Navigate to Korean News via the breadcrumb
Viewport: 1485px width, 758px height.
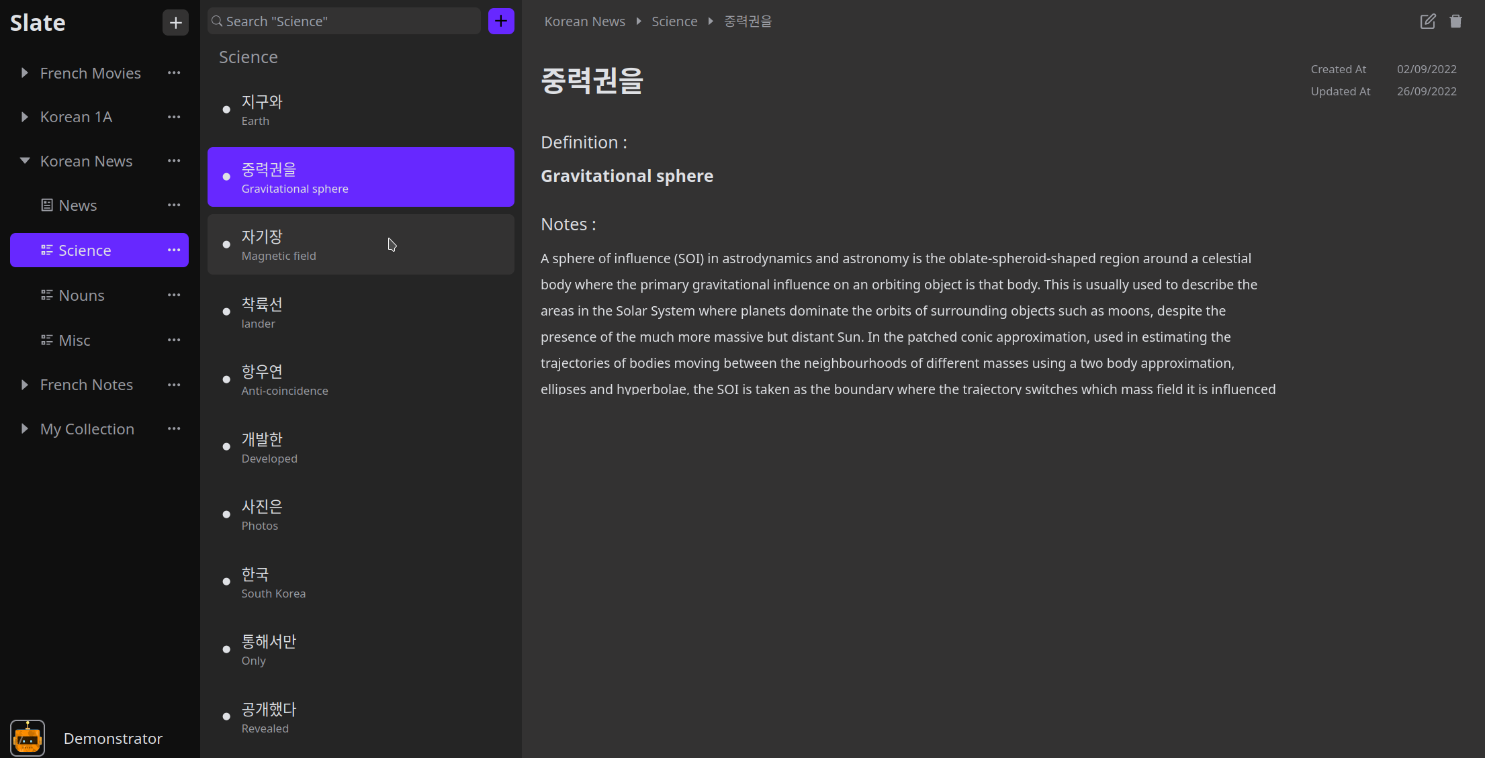584,21
